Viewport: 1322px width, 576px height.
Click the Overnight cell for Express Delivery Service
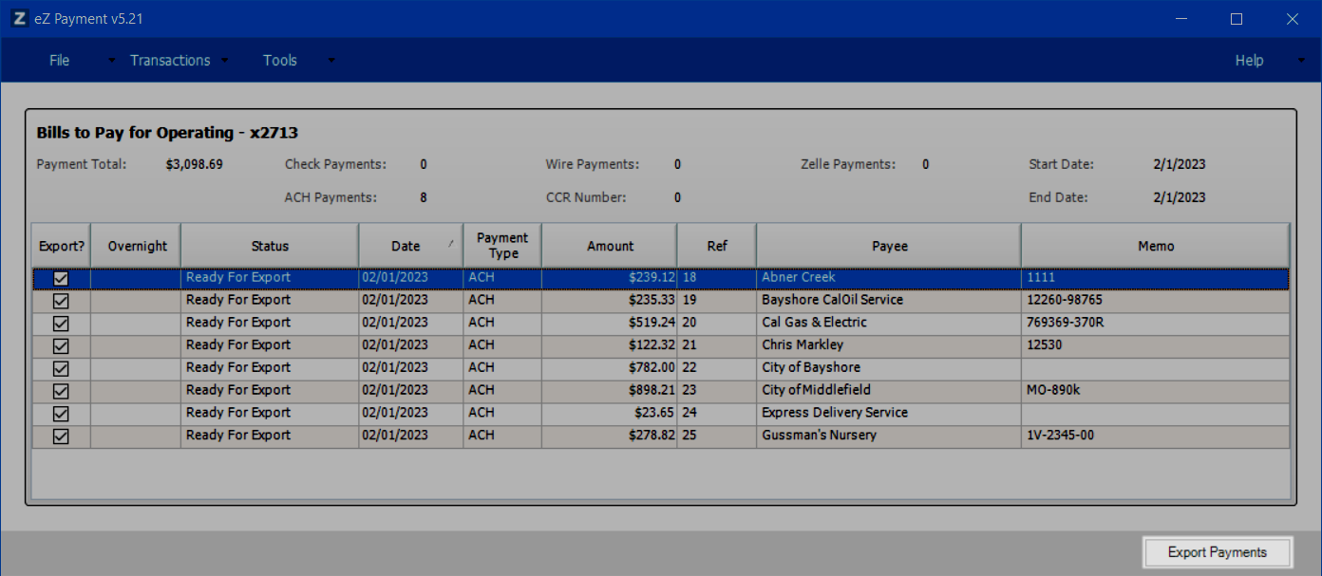[x=136, y=413]
